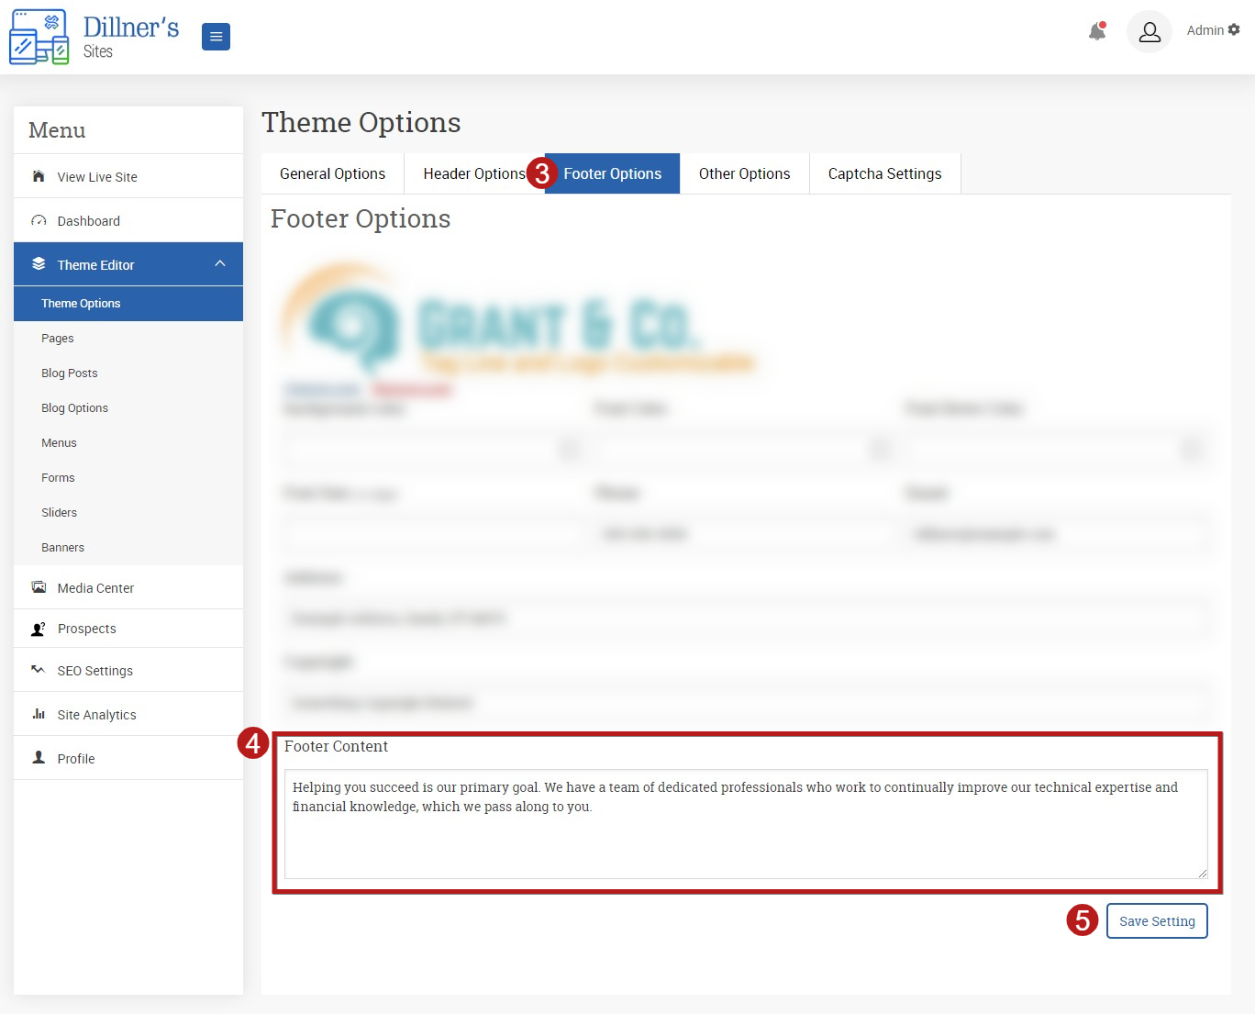The height and width of the screenshot is (1014, 1255).
Task: Click the Media Center image icon
Action: point(39,587)
